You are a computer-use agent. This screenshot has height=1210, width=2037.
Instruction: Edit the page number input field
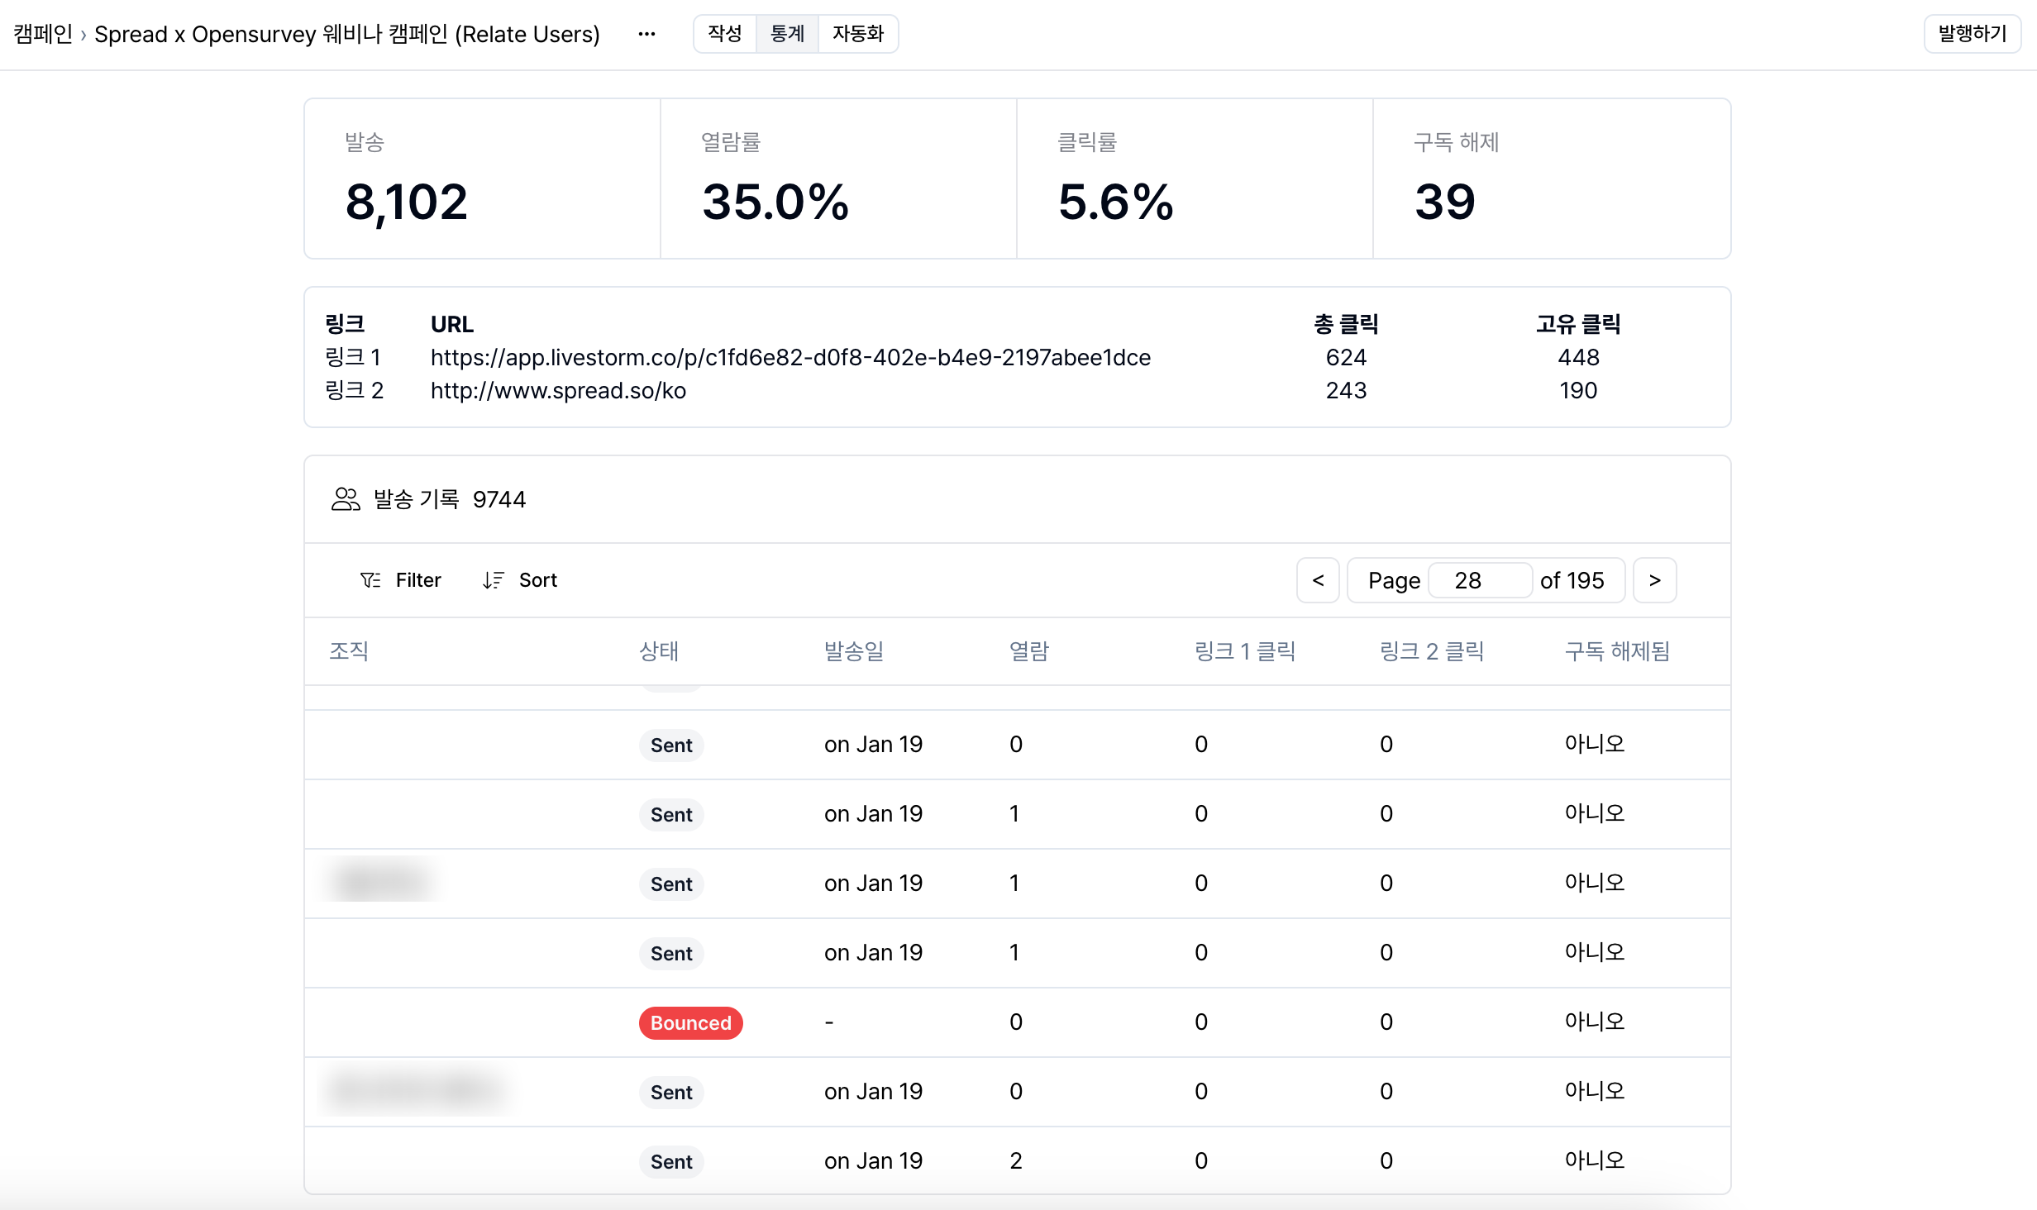click(1480, 580)
